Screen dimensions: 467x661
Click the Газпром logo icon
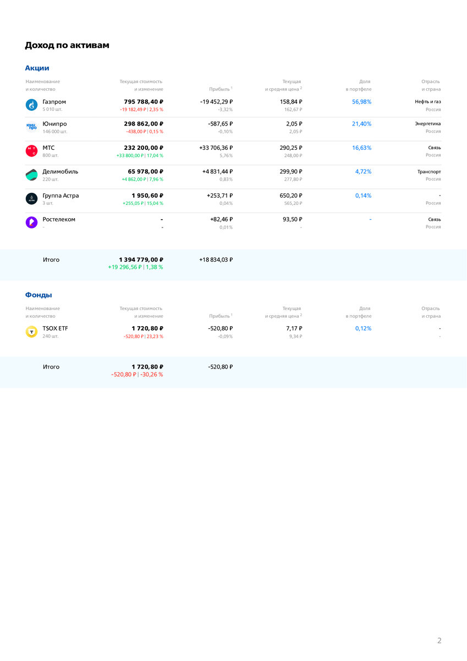tap(31, 105)
